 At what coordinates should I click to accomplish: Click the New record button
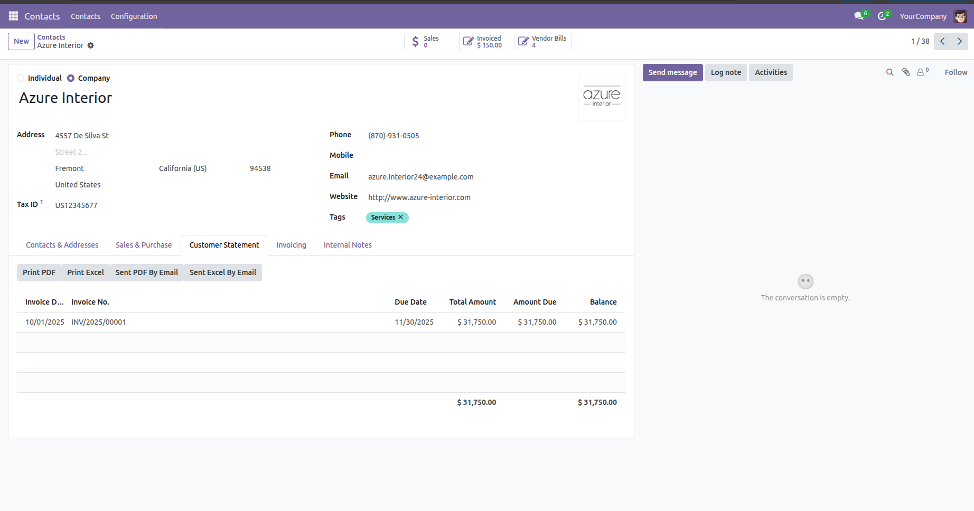pos(21,41)
